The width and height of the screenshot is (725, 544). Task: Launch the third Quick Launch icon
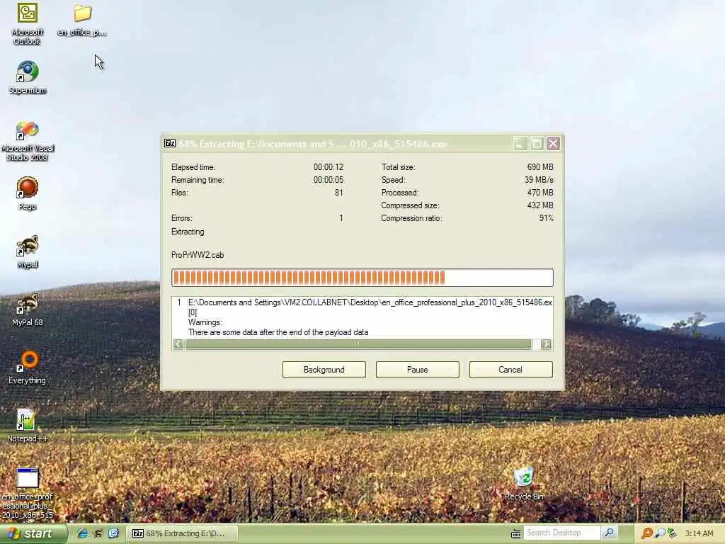113,533
